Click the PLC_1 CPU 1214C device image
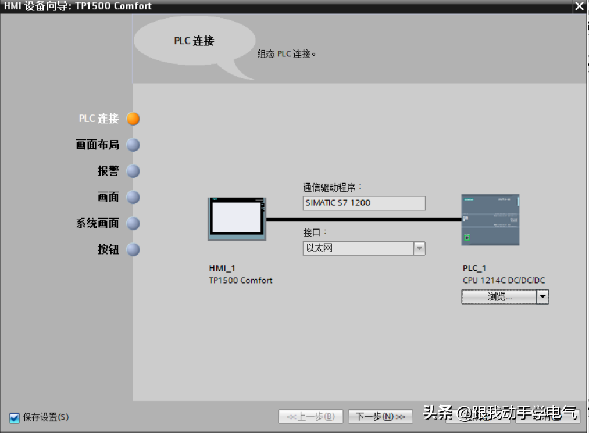 point(490,219)
